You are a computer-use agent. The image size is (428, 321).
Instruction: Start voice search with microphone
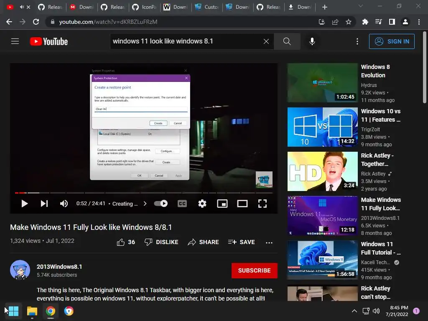(x=312, y=41)
